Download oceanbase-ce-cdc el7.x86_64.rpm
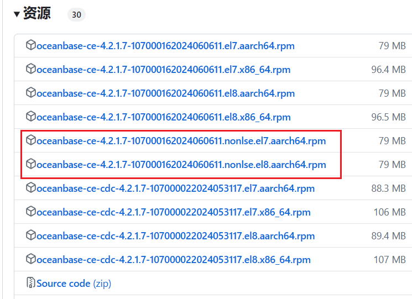The width and height of the screenshot is (412, 299). tap(174, 212)
